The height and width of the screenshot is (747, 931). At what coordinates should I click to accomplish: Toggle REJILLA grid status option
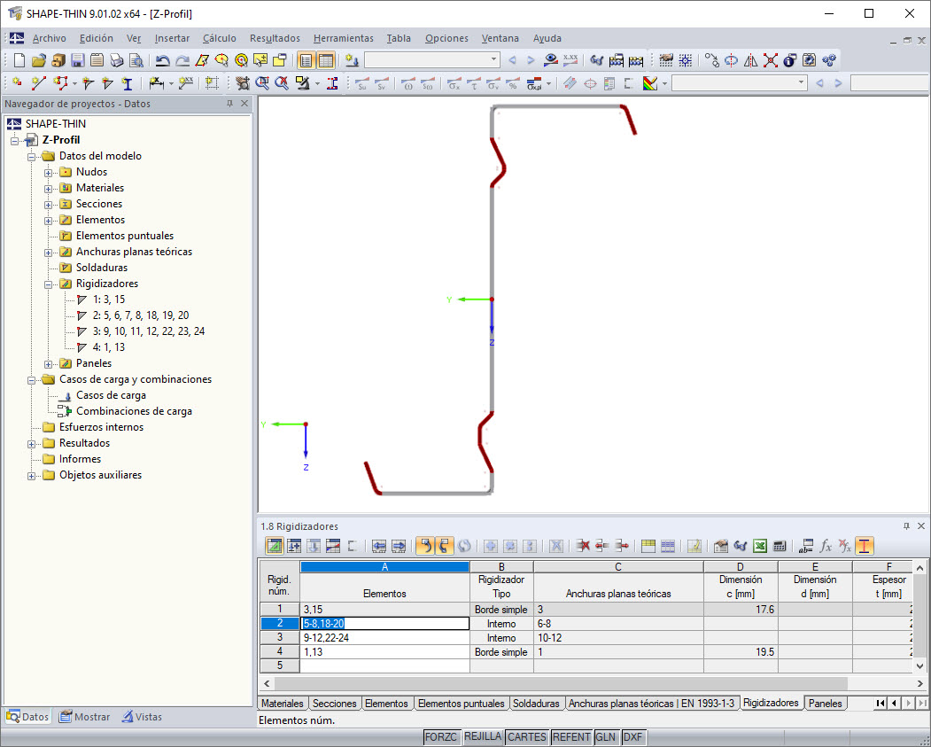point(482,737)
